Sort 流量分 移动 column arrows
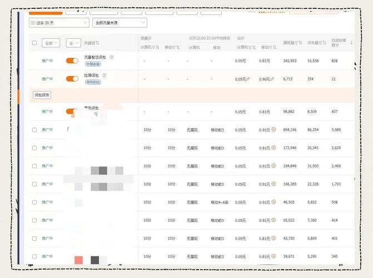 pyautogui.click(x=178, y=47)
